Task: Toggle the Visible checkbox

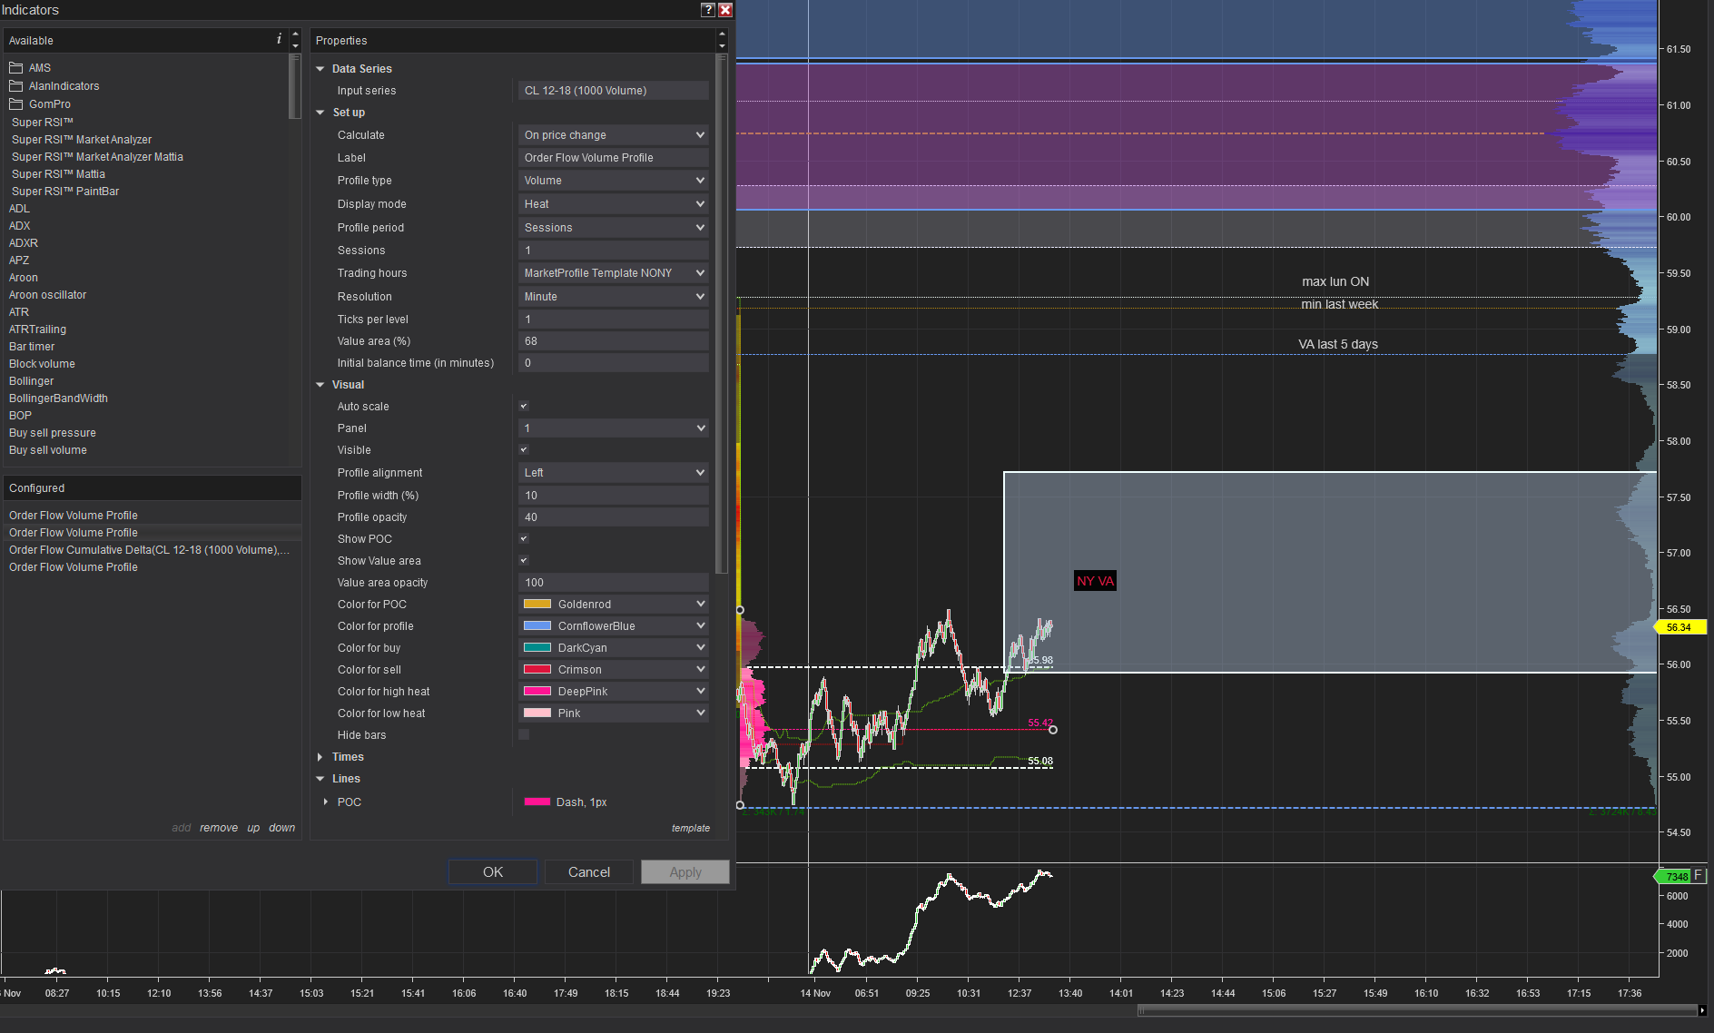Action: [524, 450]
